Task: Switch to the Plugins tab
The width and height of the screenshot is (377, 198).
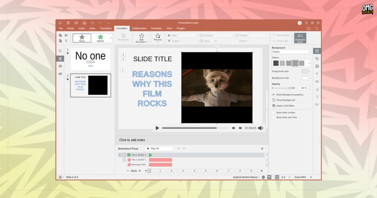Action: 181,28
